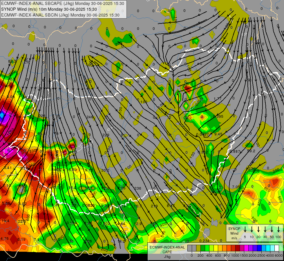284x261 pixels.
Task: Click the olive CAPE legend swatch
Action: [x=198, y=248]
